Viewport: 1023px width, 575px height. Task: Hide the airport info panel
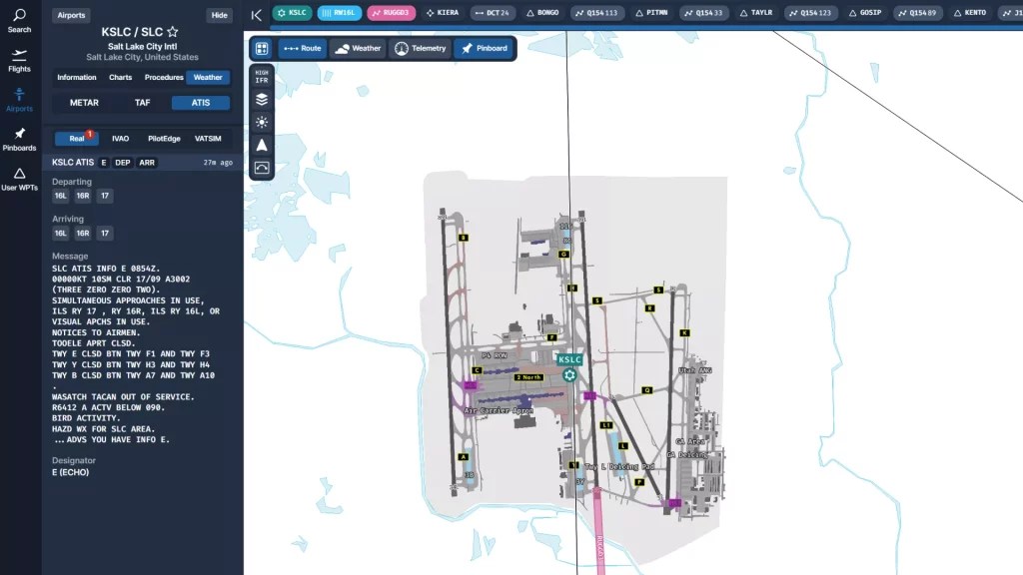click(219, 15)
